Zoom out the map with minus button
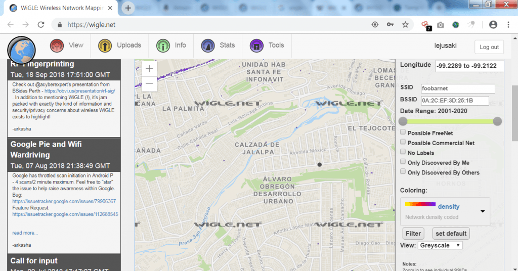The image size is (518, 271). point(149,84)
